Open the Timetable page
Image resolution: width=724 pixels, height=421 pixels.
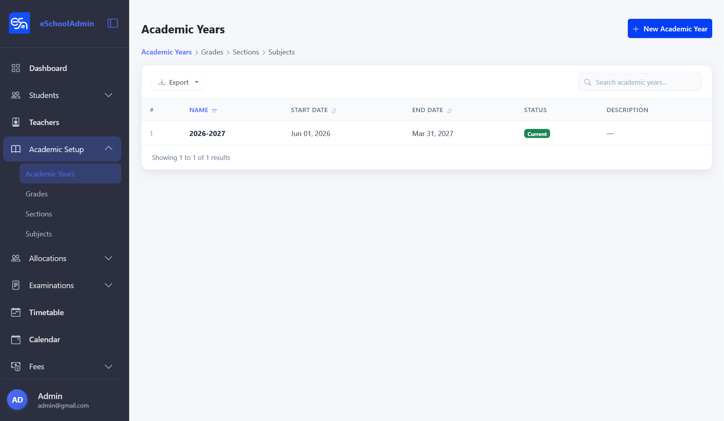point(46,312)
